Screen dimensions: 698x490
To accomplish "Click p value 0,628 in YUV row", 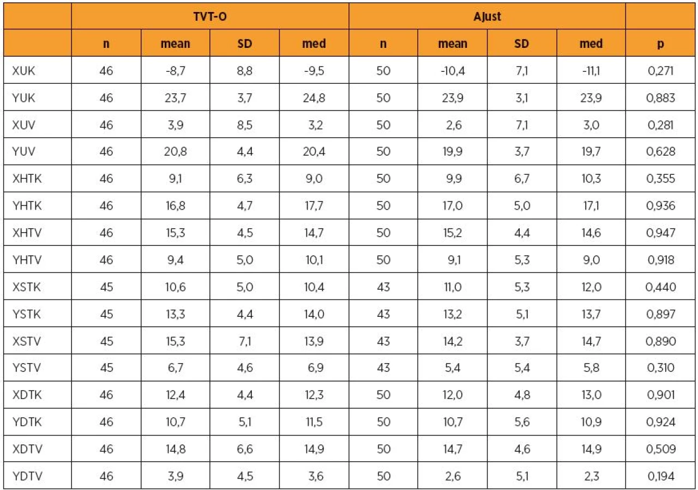I will [660, 152].
